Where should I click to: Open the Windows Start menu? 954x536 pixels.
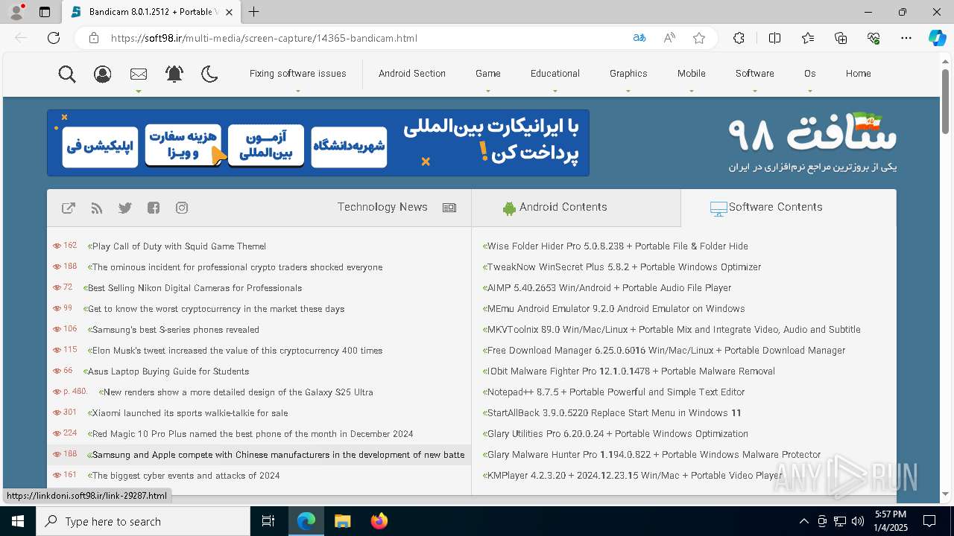click(x=18, y=521)
